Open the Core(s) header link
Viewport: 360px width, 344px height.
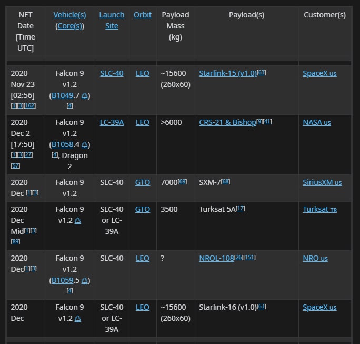[x=69, y=26]
